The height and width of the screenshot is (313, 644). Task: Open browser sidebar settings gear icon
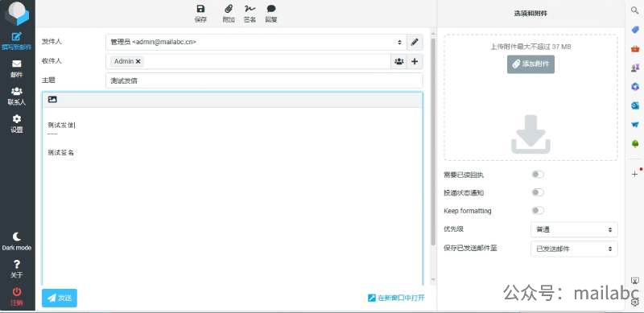[635, 303]
